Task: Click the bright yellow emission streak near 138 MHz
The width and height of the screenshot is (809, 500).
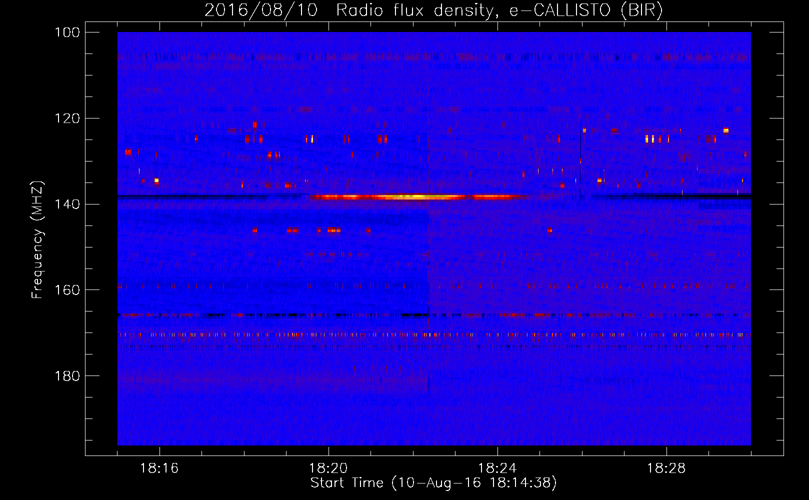Action: coord(417,197)
